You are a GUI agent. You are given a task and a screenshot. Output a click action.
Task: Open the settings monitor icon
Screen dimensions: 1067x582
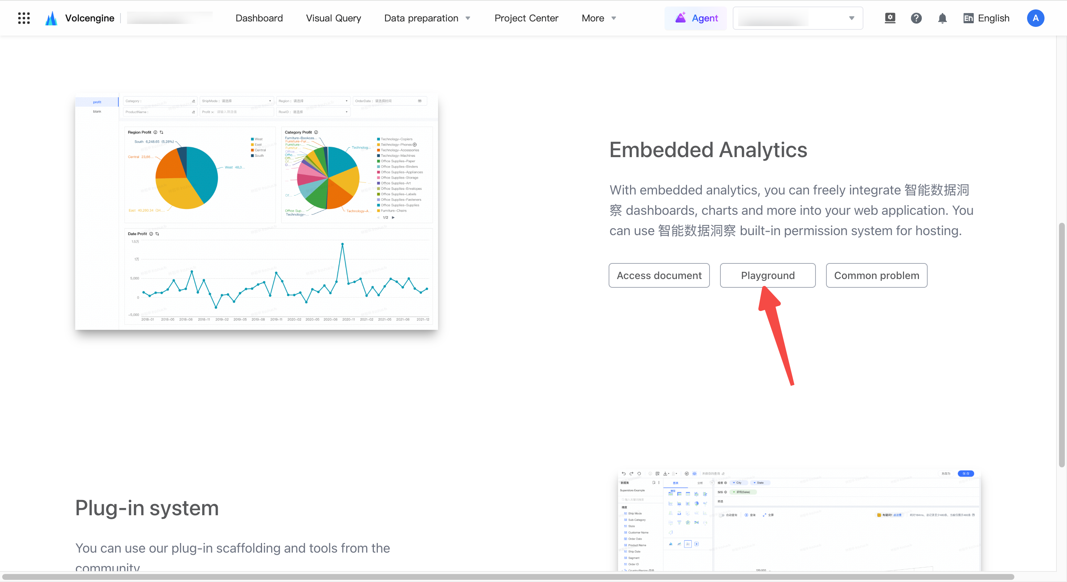tap(890, 18)
